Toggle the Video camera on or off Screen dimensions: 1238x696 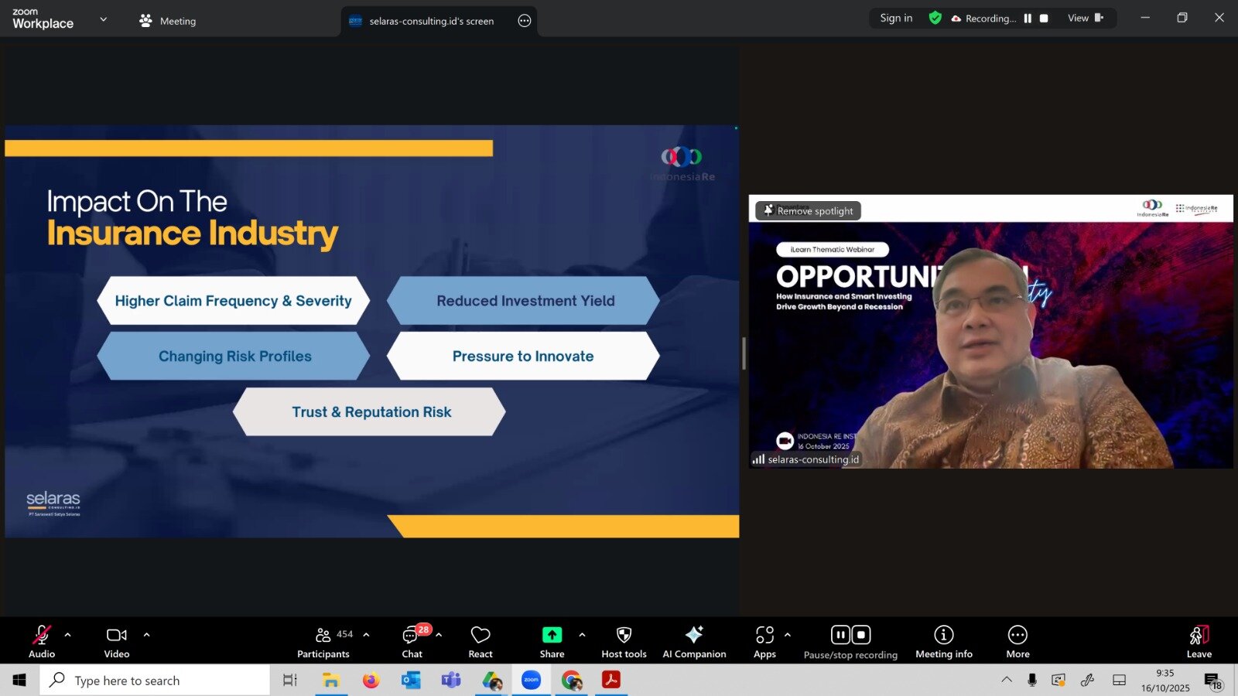pos(117,642)
